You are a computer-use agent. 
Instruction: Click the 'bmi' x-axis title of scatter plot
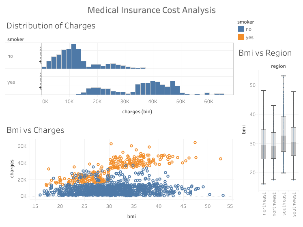pyautogui.click(x=131, y=216)
